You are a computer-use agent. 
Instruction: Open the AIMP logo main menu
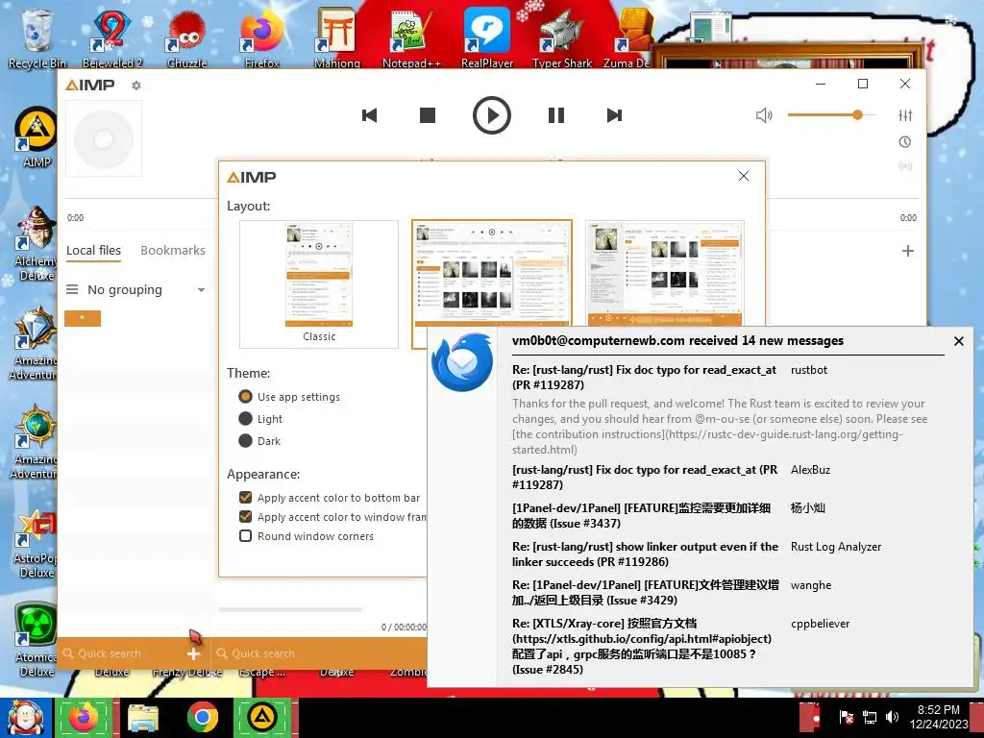[90, 85]
